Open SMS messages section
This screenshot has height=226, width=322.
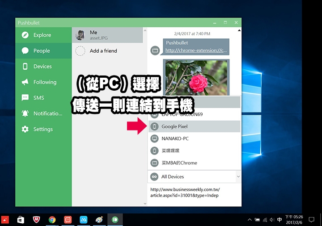pyautogui.click(x=43, y=98)
